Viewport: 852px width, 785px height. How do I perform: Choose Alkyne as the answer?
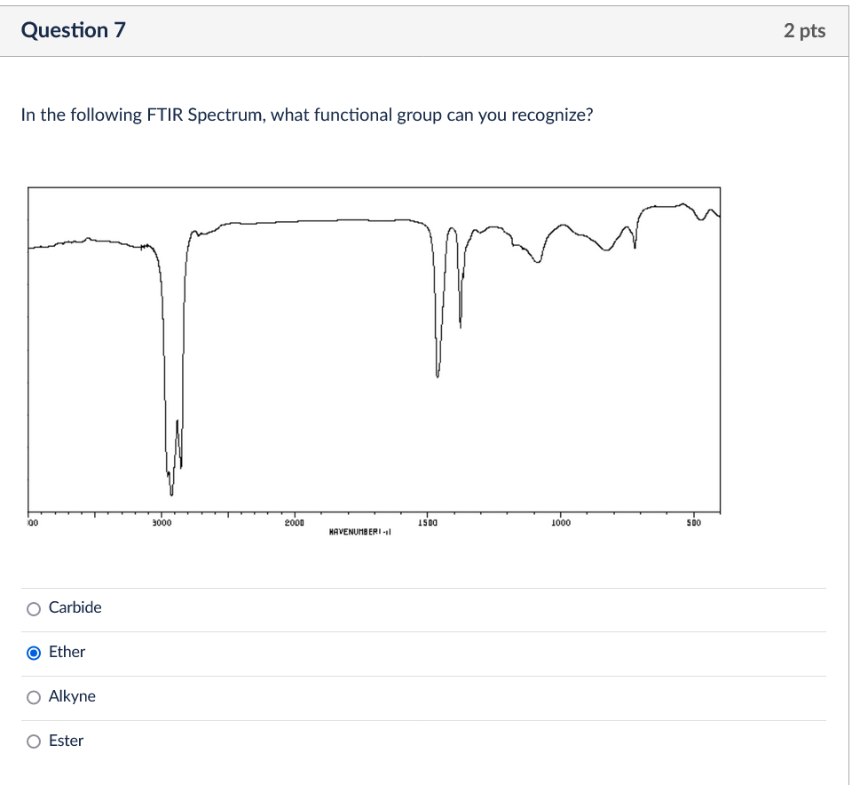click(x=34, y=696)
